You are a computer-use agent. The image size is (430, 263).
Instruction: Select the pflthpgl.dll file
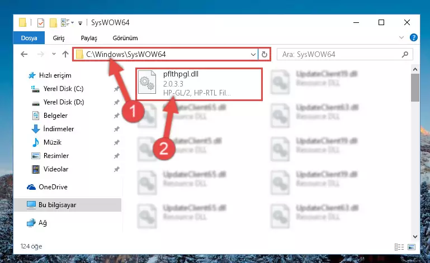point(200,84)
